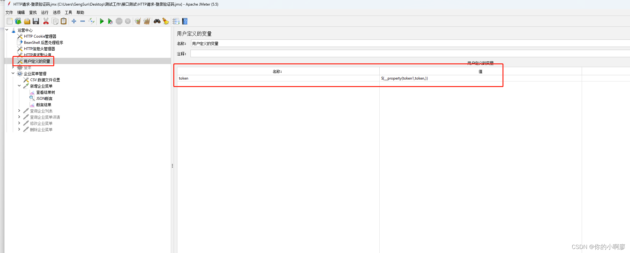
Task: Expand the 查询企业菜单详请 node
Action: (19, 117)
